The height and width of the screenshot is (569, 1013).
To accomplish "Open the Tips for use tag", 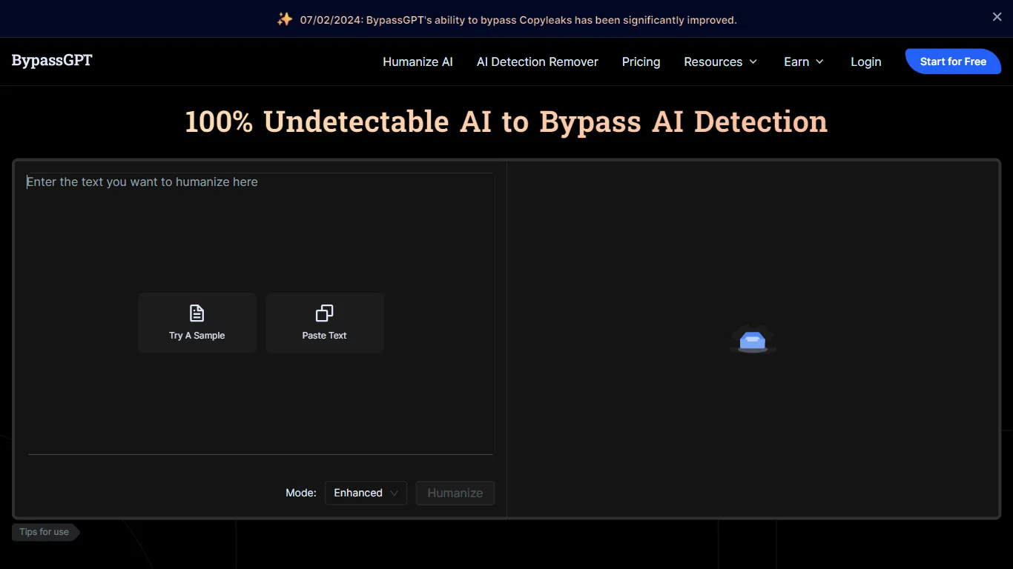I will [45, 532].
